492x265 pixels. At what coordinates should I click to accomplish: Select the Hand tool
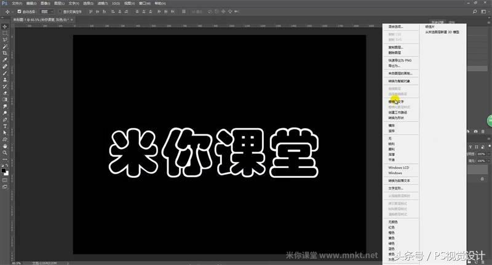point(5,146)
